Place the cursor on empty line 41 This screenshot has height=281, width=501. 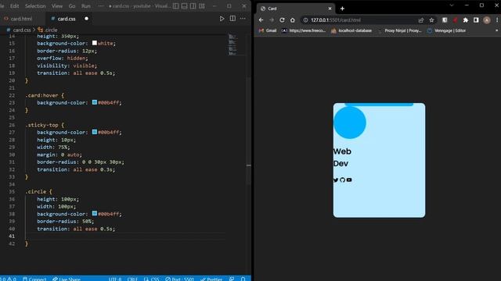(x=124, y=236)
